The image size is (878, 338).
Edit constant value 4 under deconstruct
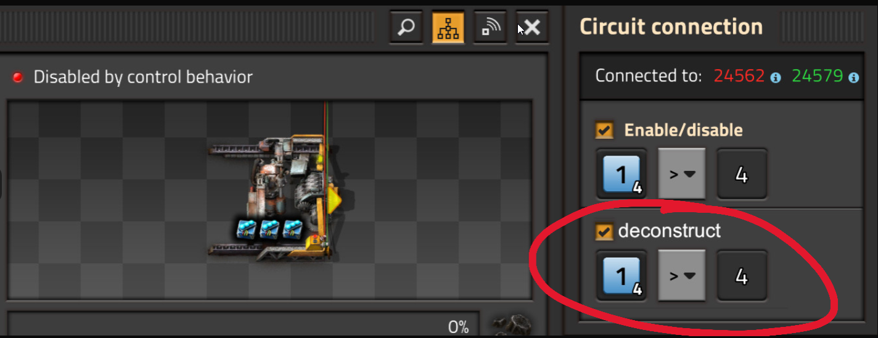tap(742, 276)
